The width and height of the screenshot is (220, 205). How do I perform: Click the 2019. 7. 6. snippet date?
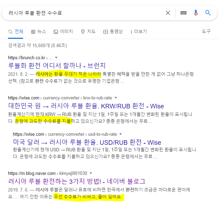(x=18, y=190)
